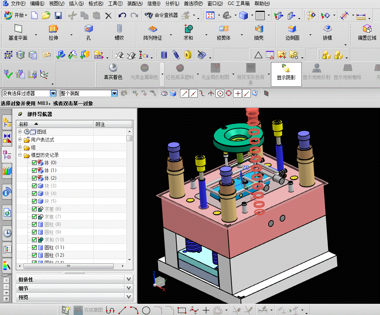Select the 拔模 draft tool
Image resolution: width=380 pixels, height=315 pixels.
click(328, 32)
